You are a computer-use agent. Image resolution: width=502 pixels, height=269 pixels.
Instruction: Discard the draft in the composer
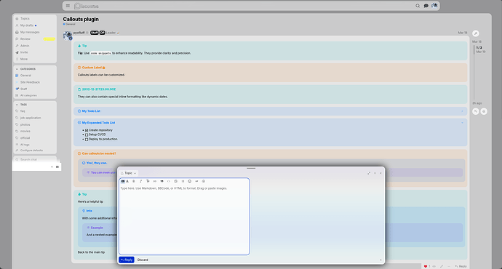tap(143, 260)
